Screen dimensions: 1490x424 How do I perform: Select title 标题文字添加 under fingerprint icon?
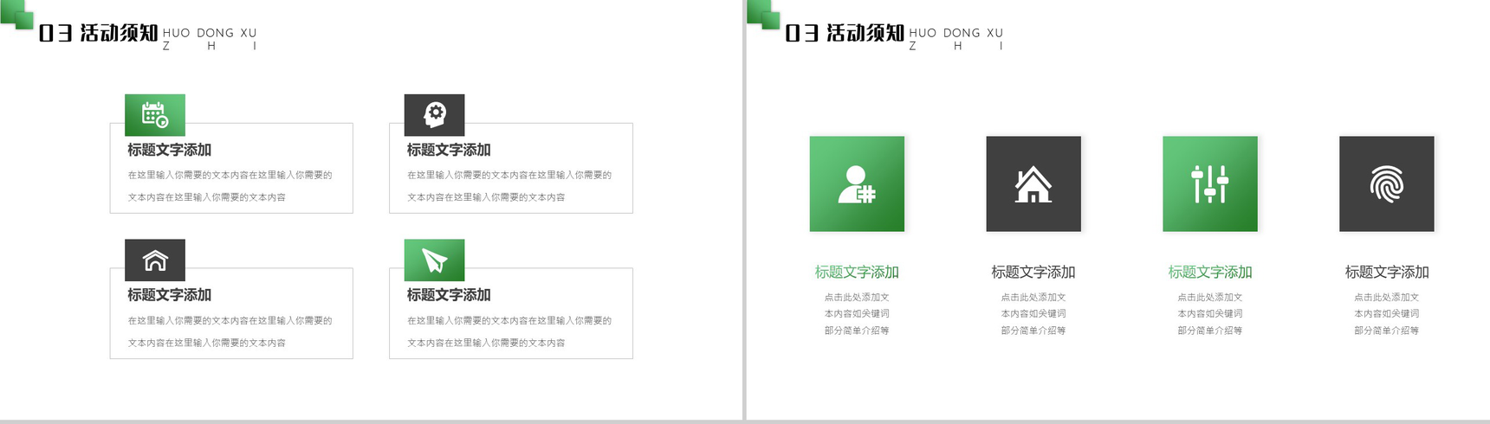[1387, 272]
